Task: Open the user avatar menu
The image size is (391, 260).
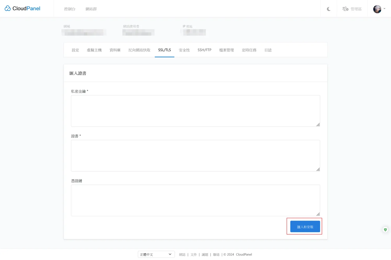Action: [379, 9]
